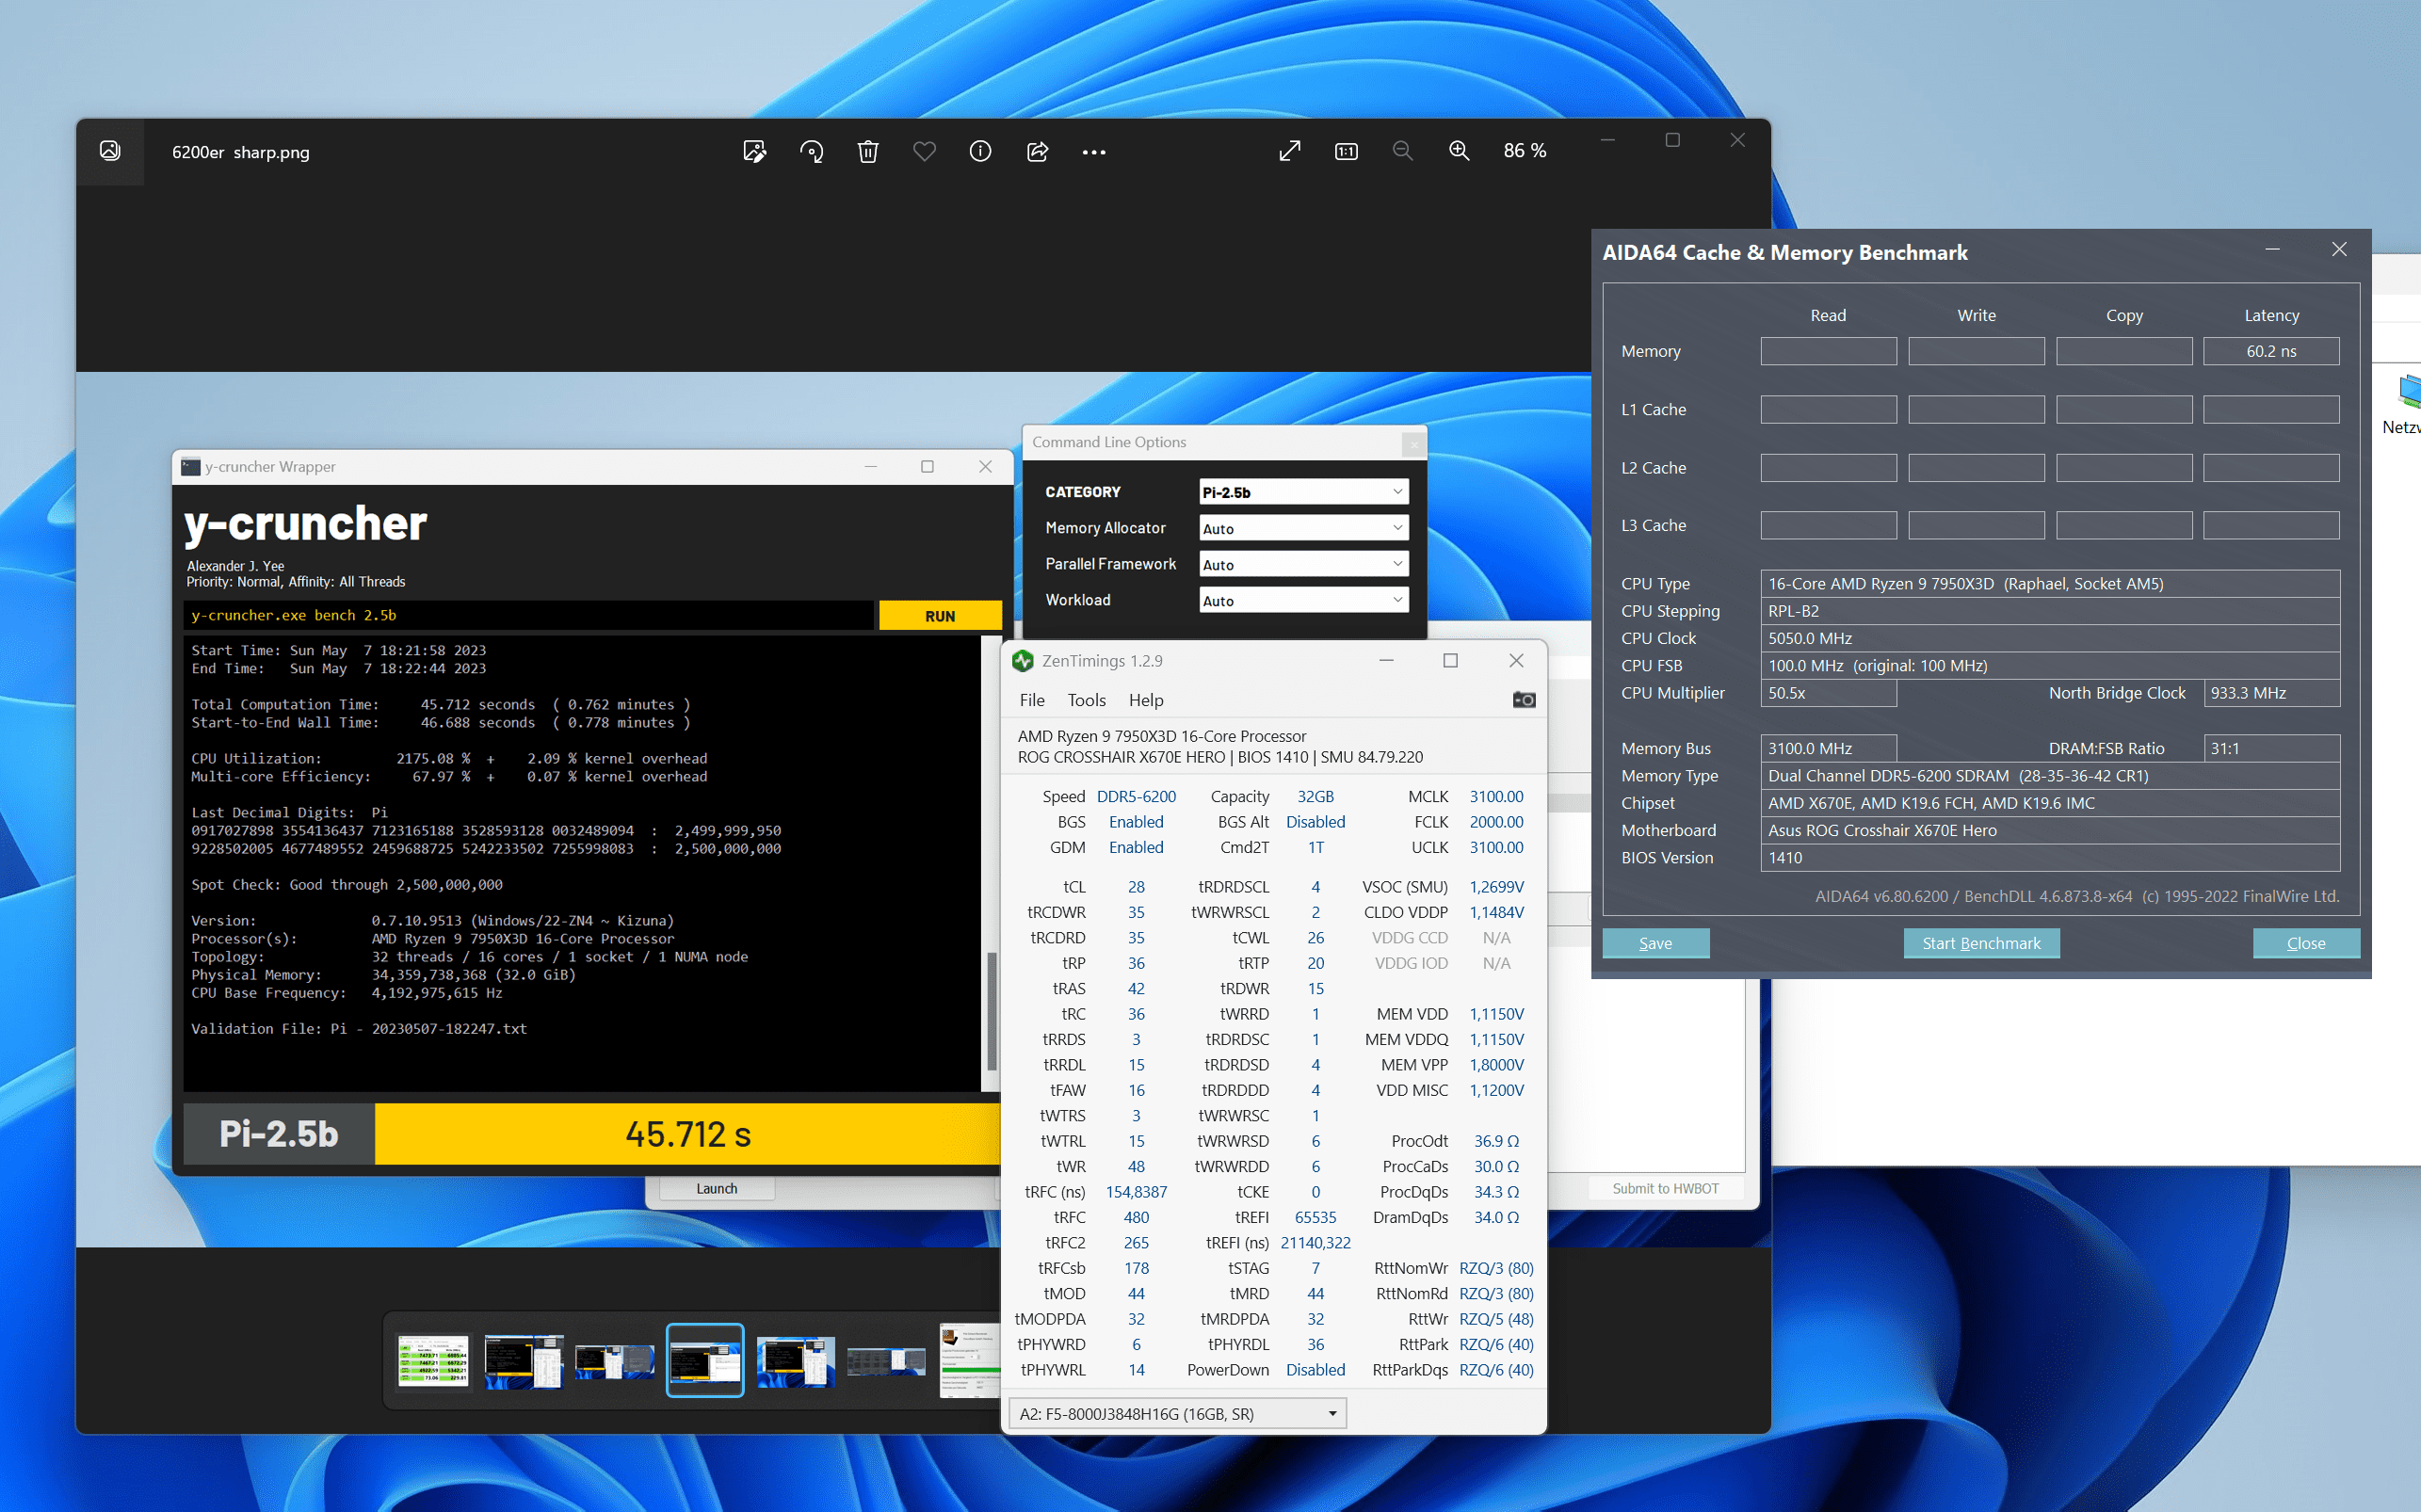Click the Photos app icon beside the filename
Image resolution: width=2421 pixels, height=1512 pixels.
pos(110,151)
